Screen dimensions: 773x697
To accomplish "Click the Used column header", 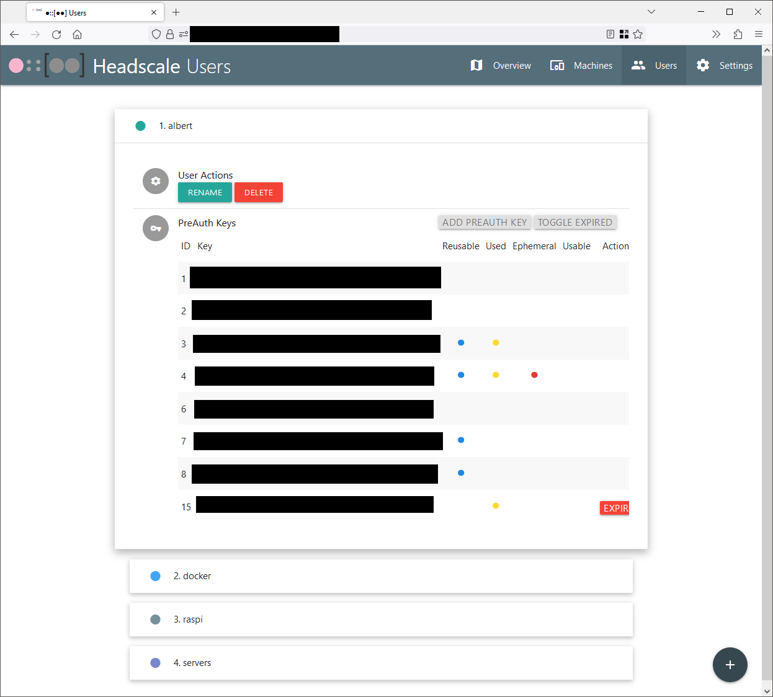I will [x=496, y=246].
